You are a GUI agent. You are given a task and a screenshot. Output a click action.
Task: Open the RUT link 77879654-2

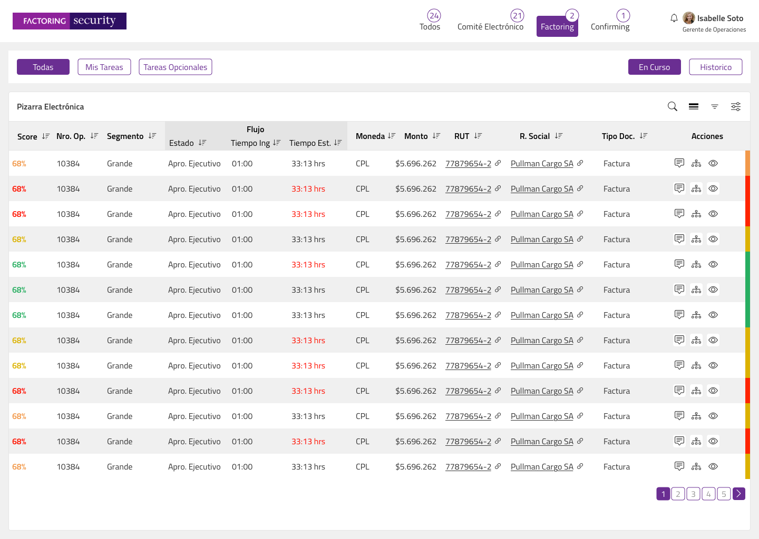469,163
